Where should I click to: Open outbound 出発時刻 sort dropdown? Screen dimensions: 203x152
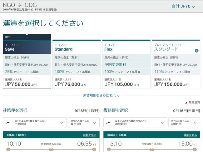35,122
